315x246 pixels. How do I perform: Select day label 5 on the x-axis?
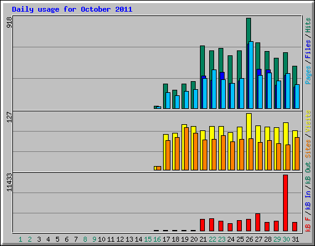click(57, 239)
